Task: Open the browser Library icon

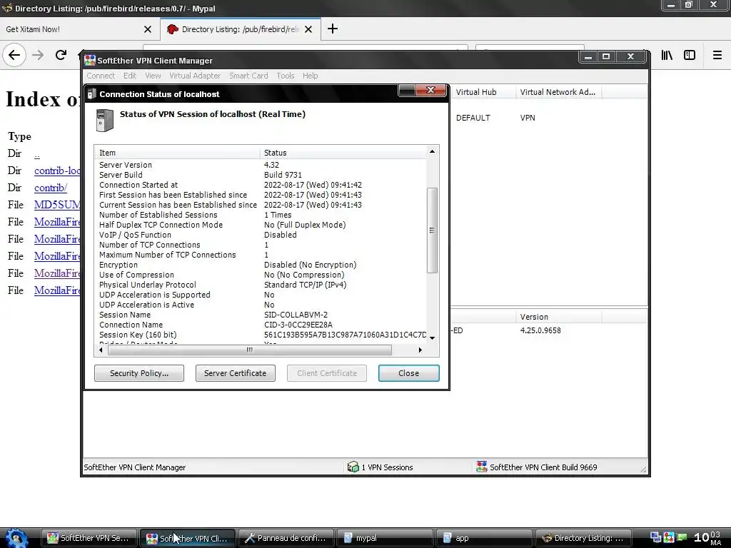Action: coord(667,55)
